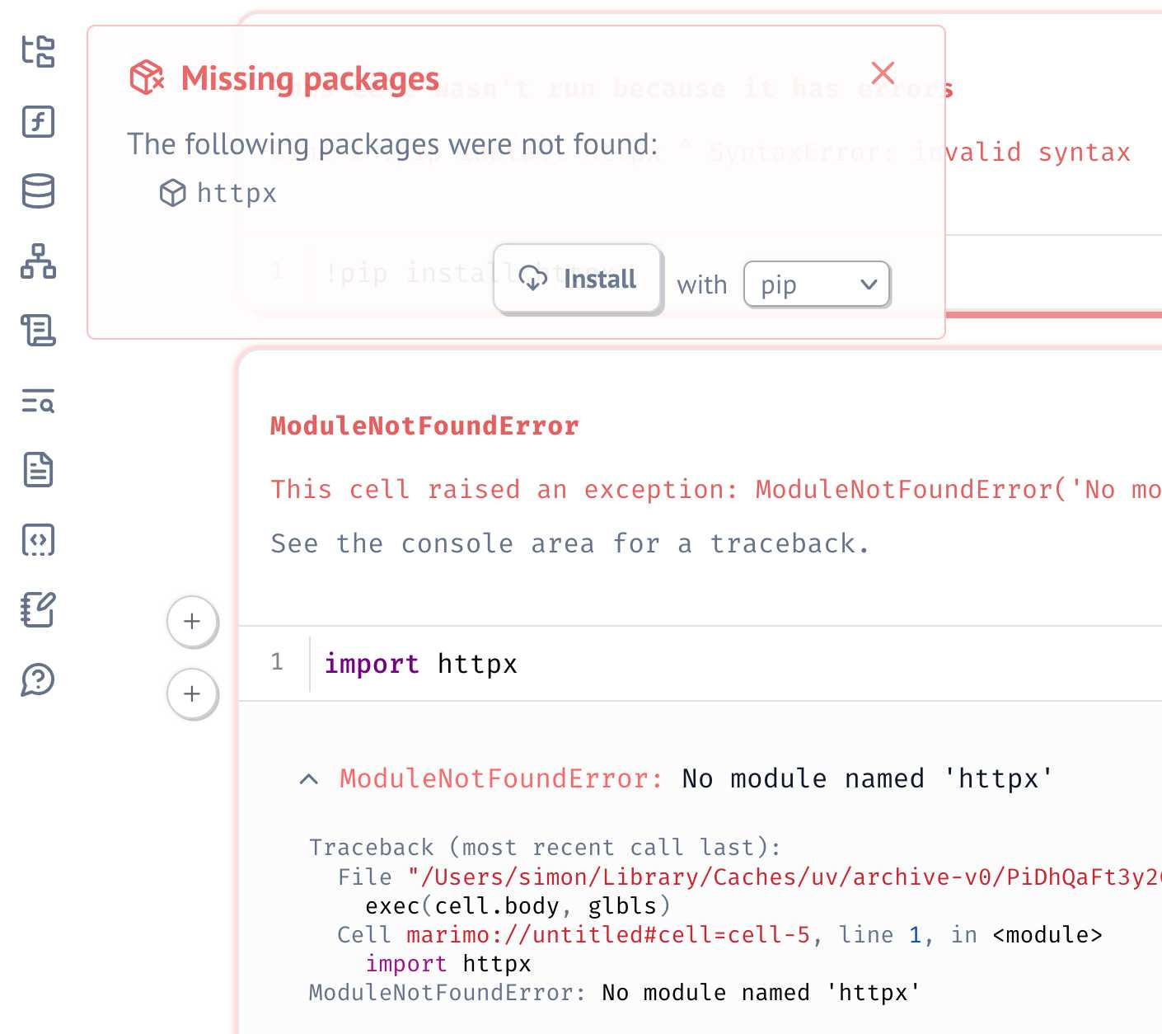The image size is (1162, 1034).
Task: Open the dependency graph panel
Action: [x=38, y=261]
